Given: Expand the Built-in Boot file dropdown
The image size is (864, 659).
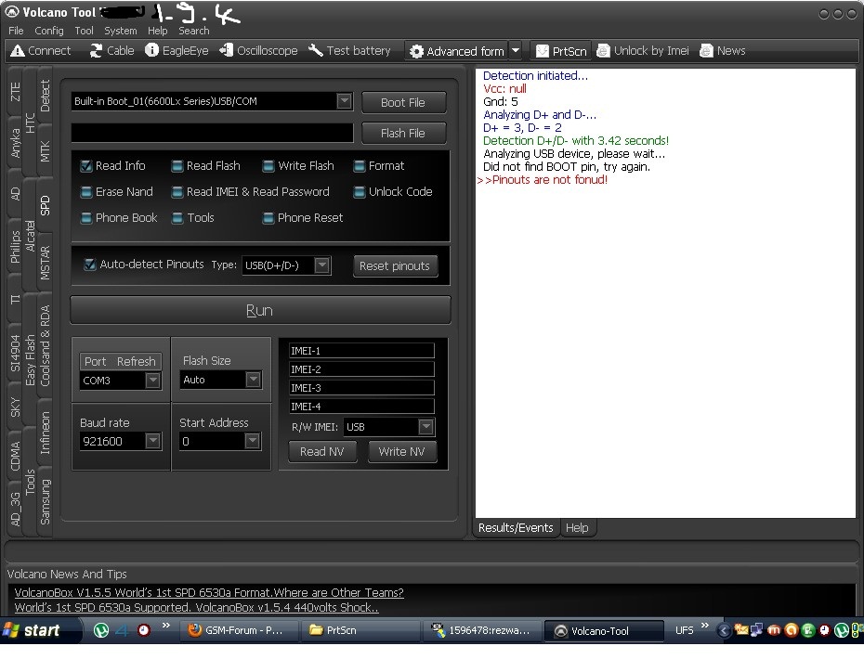Looking at the screenshot, I should tap(345, 101).
